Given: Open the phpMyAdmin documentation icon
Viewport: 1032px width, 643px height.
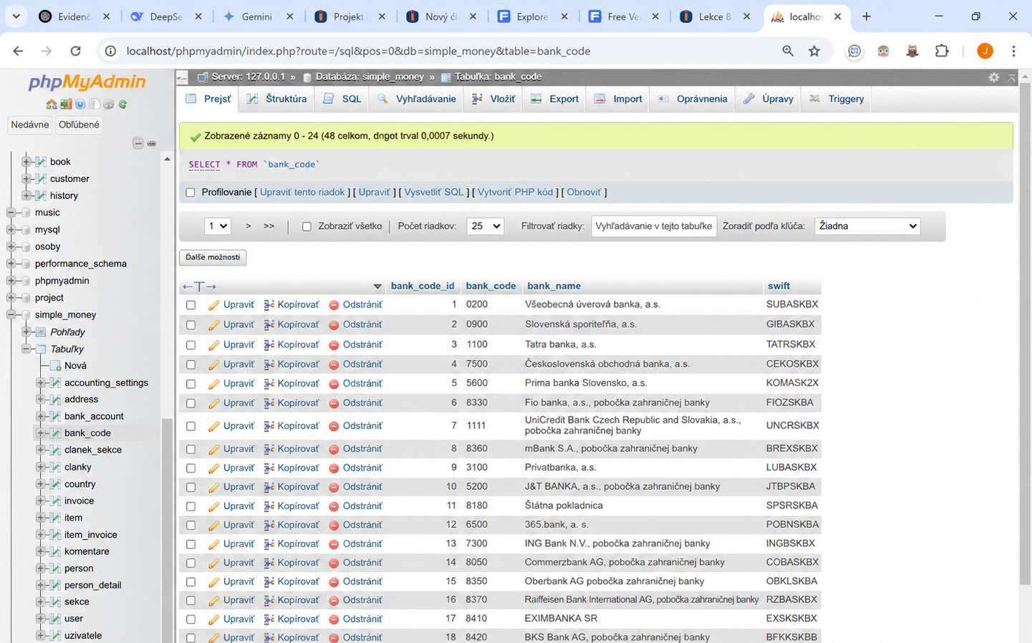Looking at the screenshot, I should tap(80, 105).
